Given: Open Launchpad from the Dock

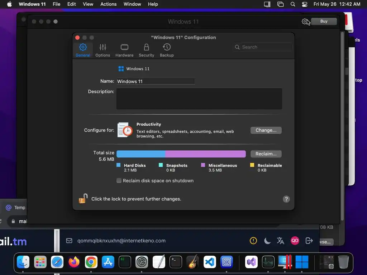Looking at the screenshot, I should (40, 262).
